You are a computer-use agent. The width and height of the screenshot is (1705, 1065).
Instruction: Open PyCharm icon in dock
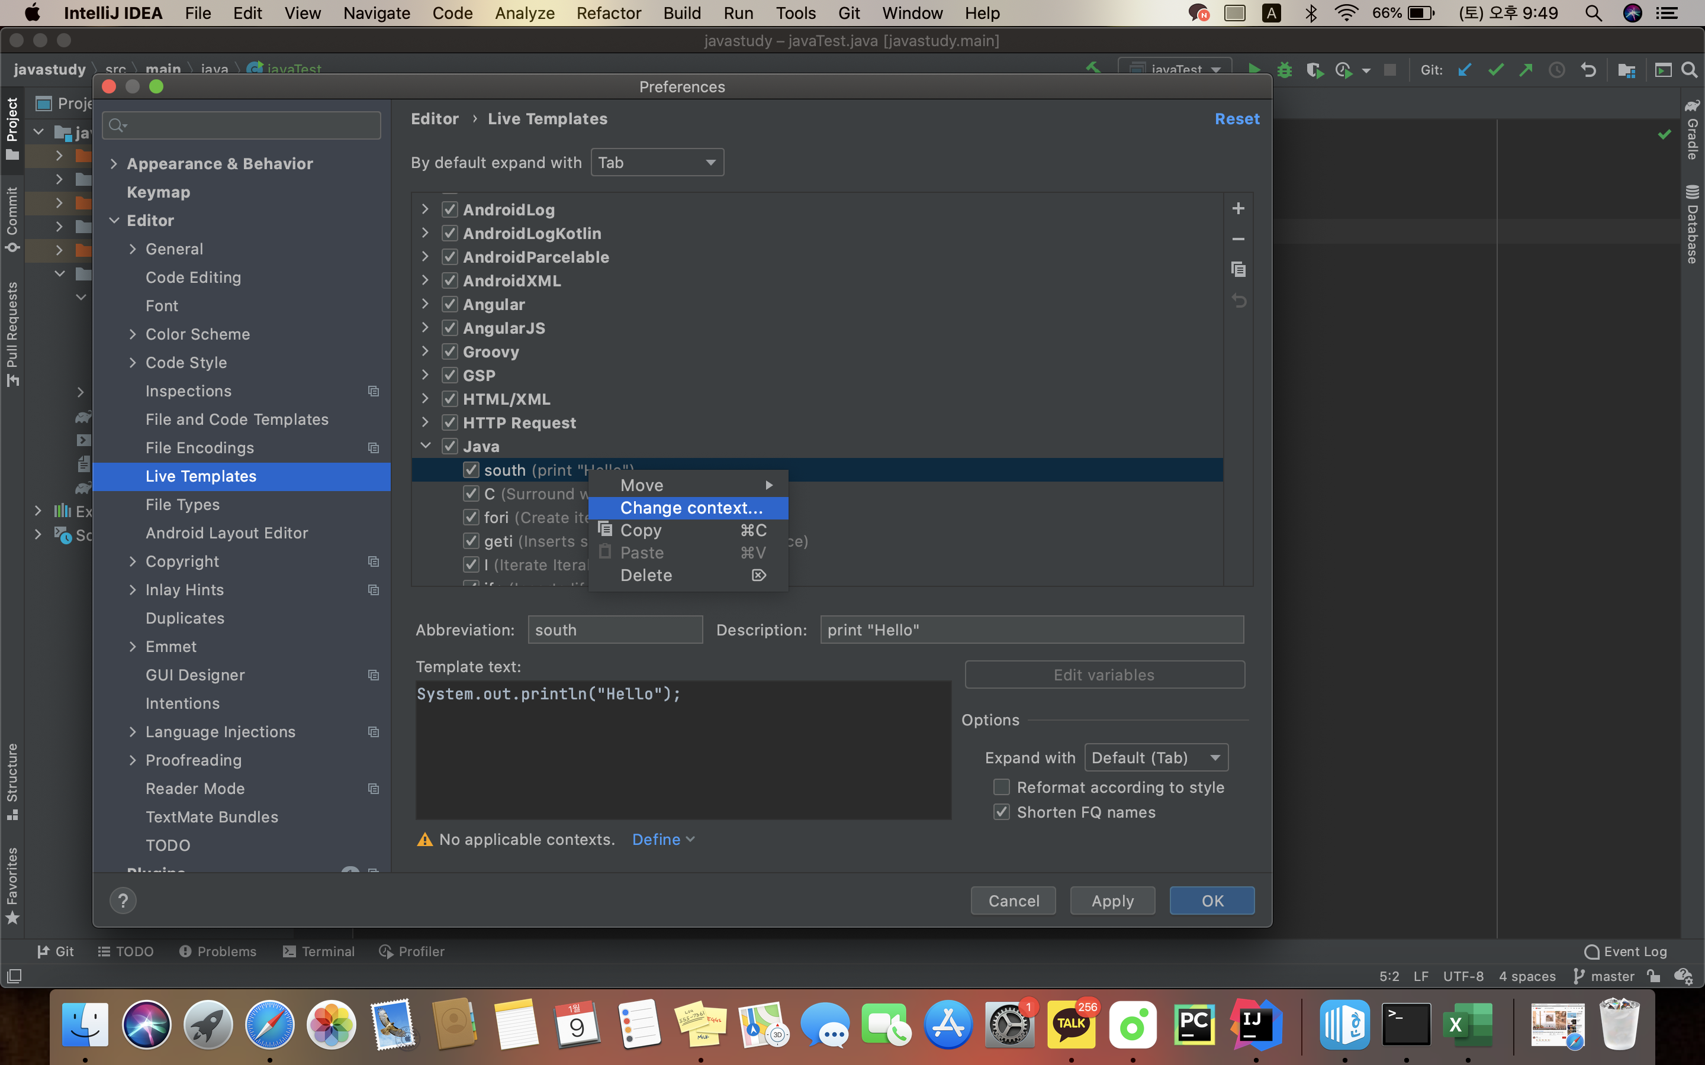(1194, 1024)
